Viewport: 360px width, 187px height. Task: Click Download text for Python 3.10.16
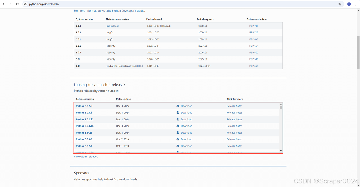tap(186, 126)
